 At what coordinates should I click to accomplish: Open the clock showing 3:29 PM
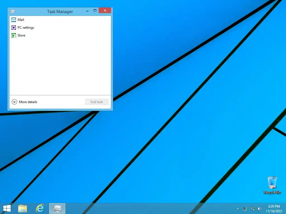click(274, 208)
